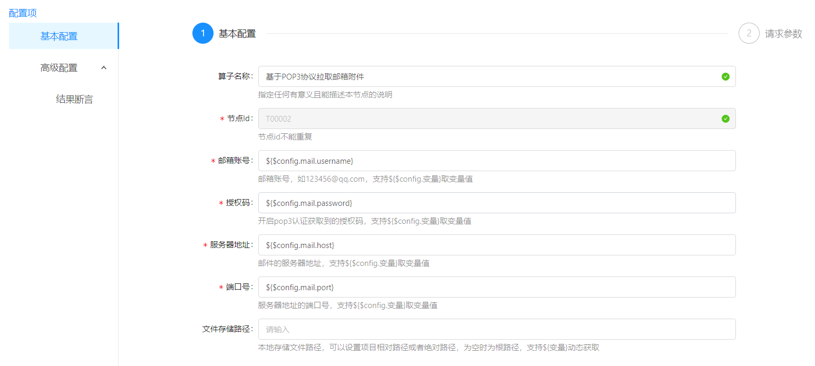Click green checkmark in 节点Id field
This screenshot has width=815, height=366.
point(725,119)
